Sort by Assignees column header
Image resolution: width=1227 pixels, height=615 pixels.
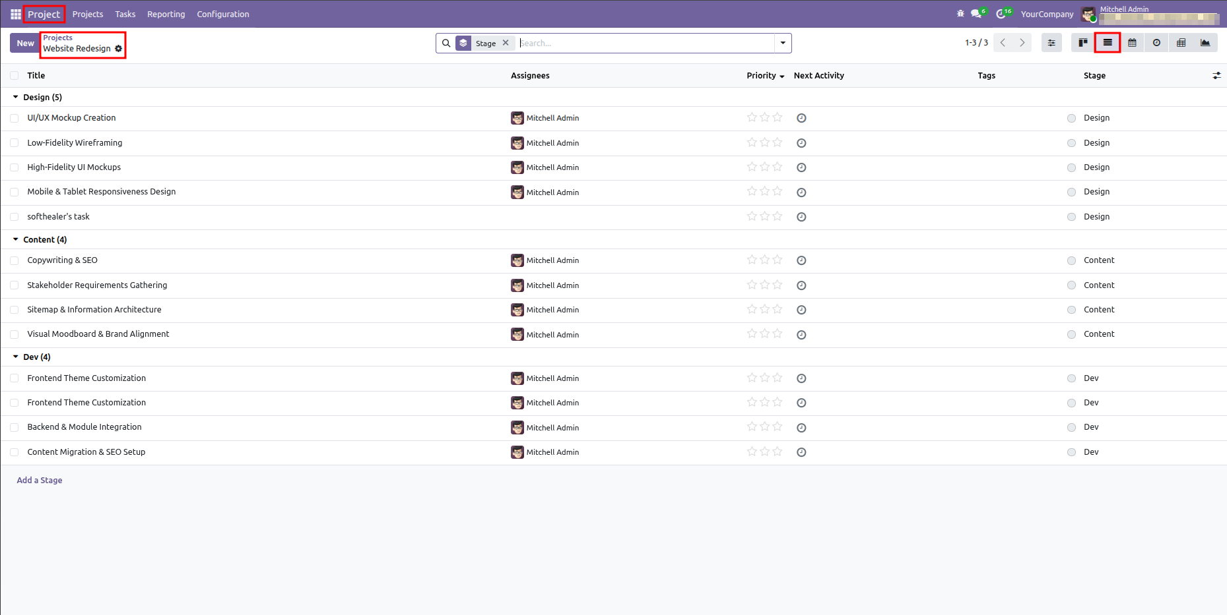coord(530,76)
